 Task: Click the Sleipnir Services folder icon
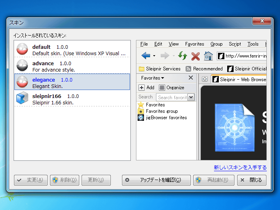coord(142,69)
